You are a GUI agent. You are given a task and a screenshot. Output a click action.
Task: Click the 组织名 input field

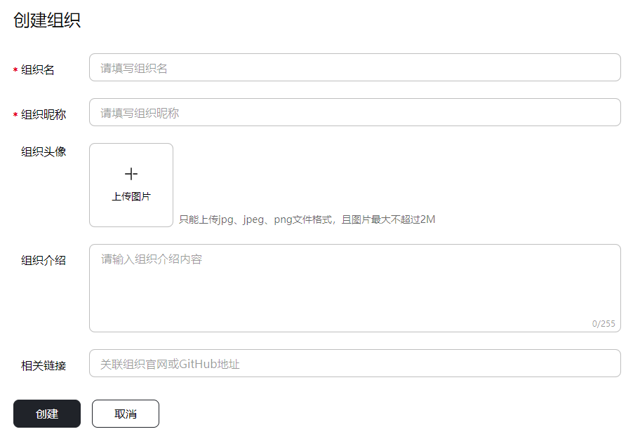pyautogui.click(x=354, y=67)
